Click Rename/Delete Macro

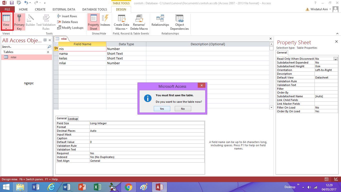[139, 22]
